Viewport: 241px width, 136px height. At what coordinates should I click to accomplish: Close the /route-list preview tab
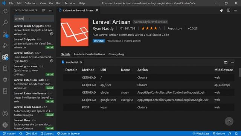(81, 62)
